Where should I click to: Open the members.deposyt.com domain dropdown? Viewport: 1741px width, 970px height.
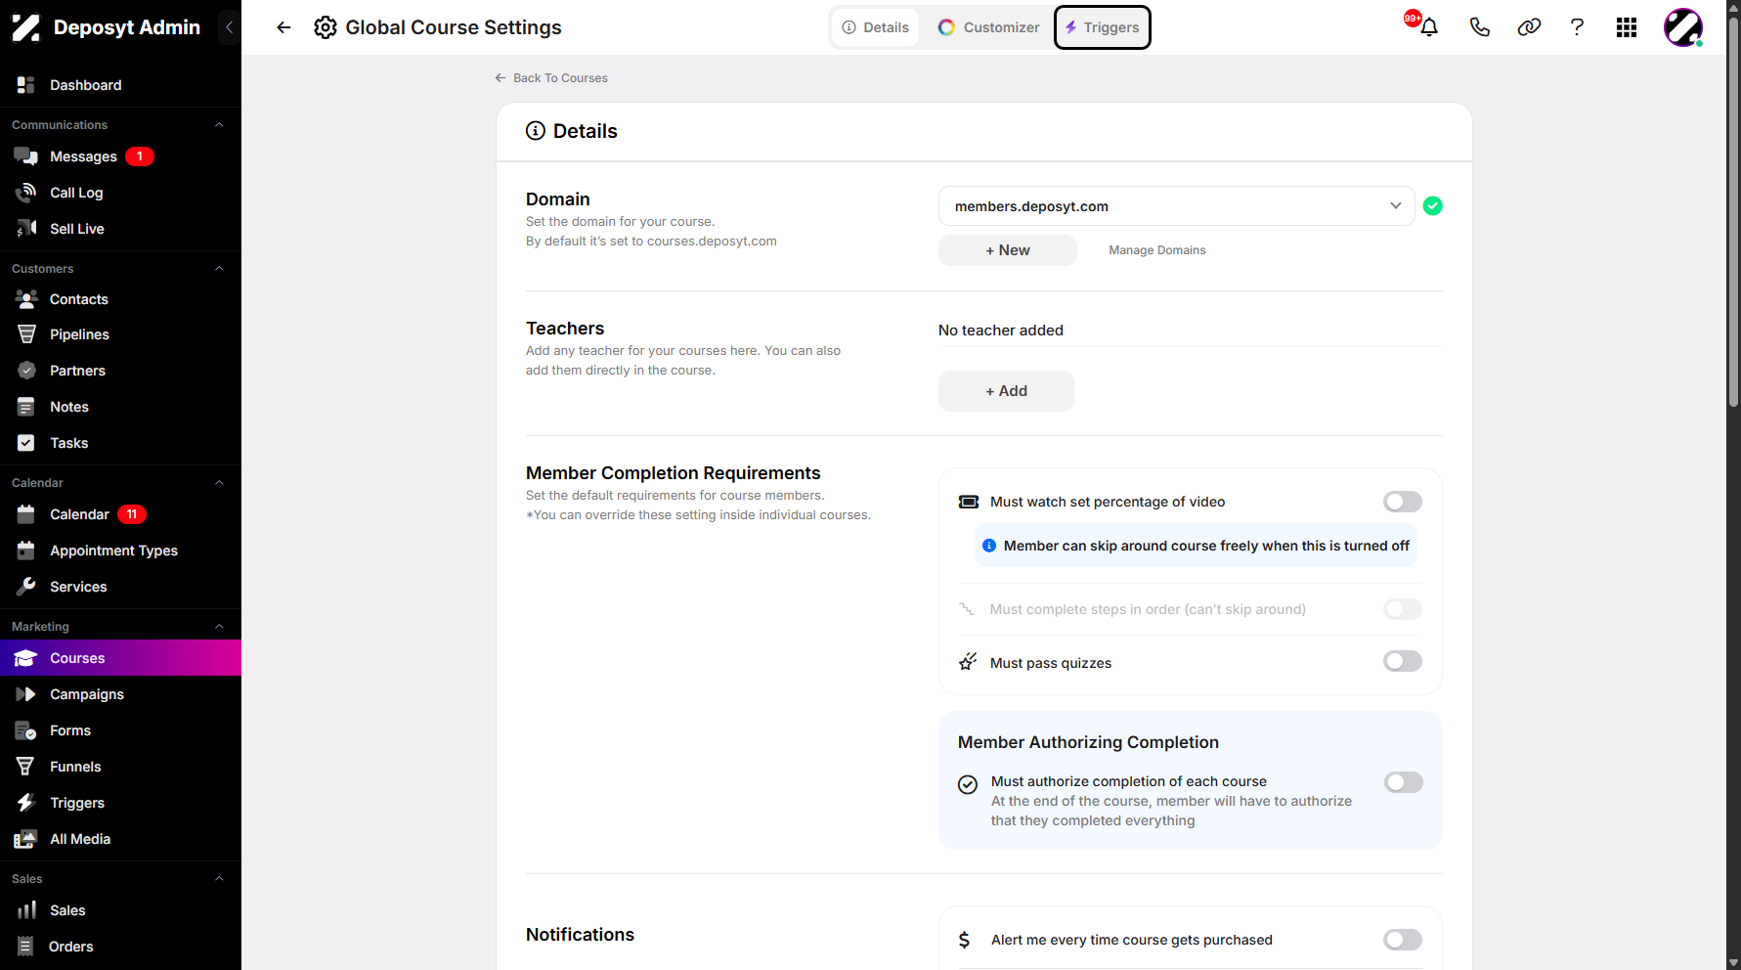tap(1176, 206)
